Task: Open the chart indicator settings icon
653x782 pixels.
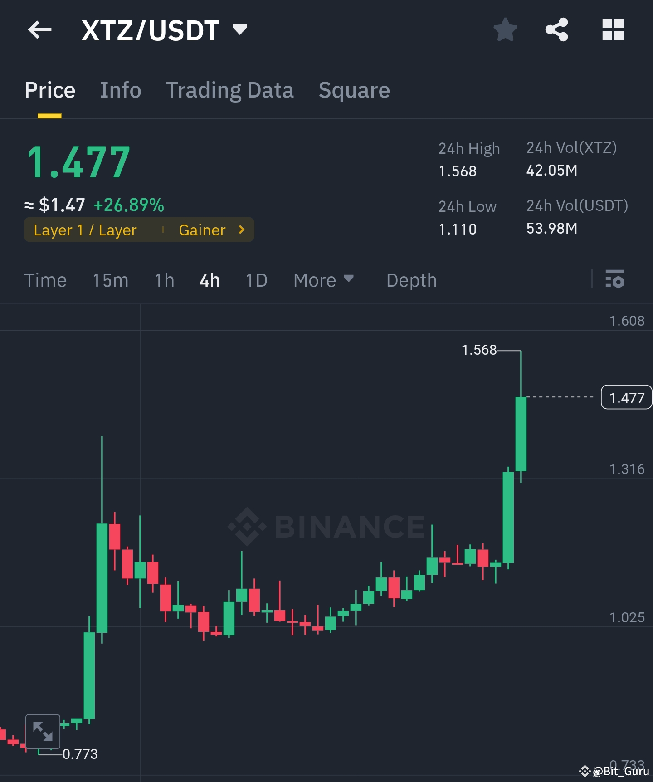Action: tap(615, 280)
